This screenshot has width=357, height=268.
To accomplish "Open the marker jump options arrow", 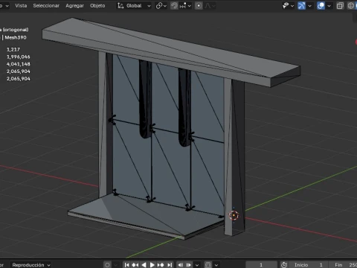I will pos(197,265).
